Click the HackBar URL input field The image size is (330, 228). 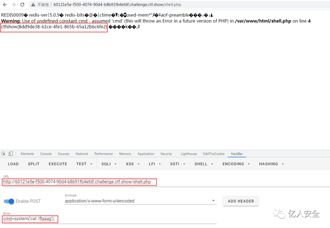[x=166, y=182]
